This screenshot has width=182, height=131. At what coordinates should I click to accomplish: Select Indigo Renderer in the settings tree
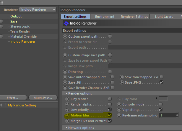tap(23, 41)
